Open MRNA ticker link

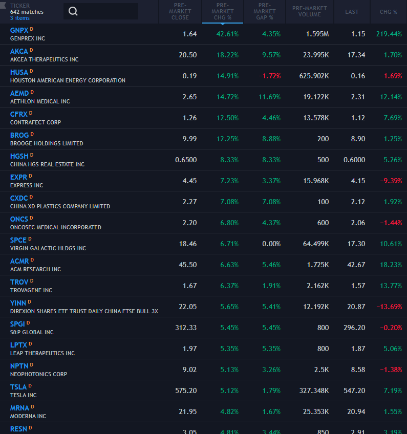tap(19, 408)
